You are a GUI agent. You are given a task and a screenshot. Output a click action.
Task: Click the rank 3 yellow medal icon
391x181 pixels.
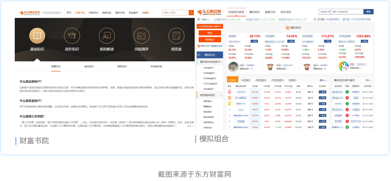(x=229, y=104)
